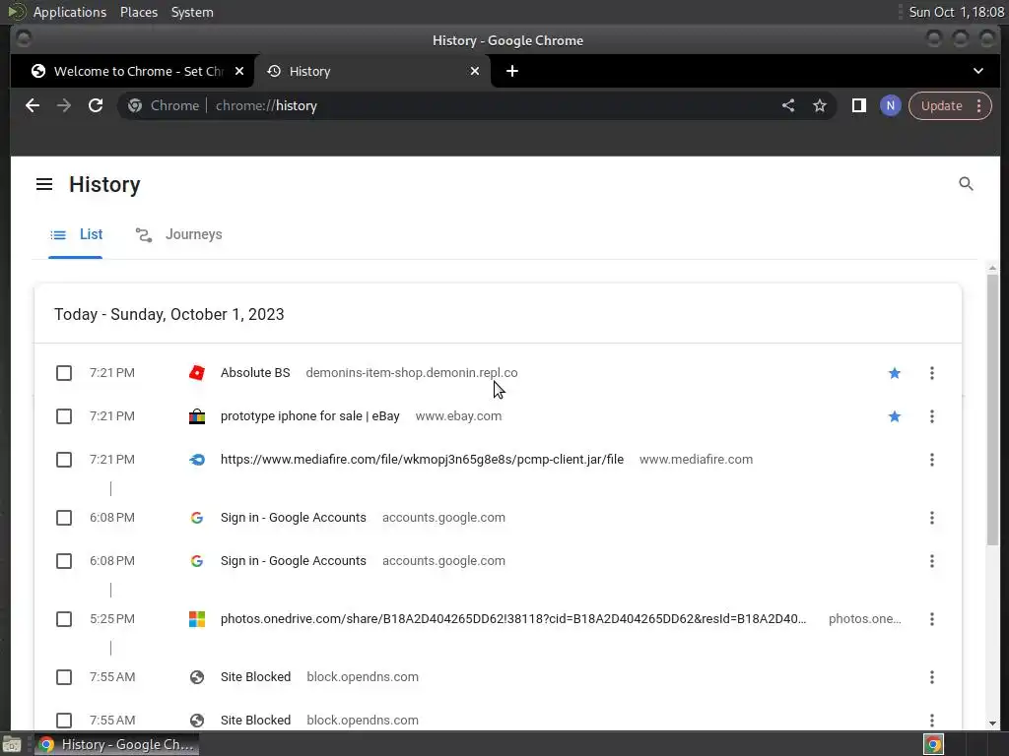This screenshot has height=756, width=1009.
Task: Search history with the magnifier icon
Action: 966,184
